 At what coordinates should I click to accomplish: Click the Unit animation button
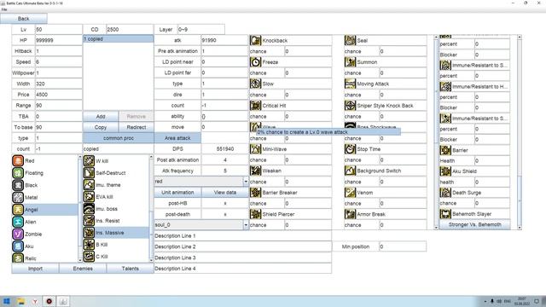click(x=177, y=192)
